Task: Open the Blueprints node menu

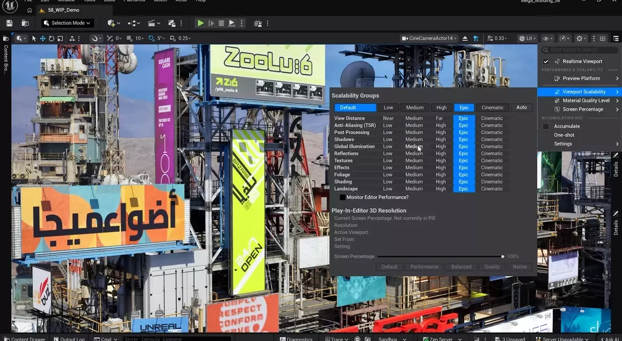Action: [133, 23]
